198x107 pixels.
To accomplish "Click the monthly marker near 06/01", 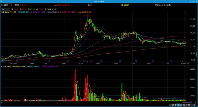I will pos(68,61).
